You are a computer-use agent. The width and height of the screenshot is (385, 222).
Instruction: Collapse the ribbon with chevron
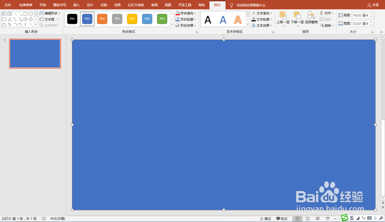coord(381,32)
